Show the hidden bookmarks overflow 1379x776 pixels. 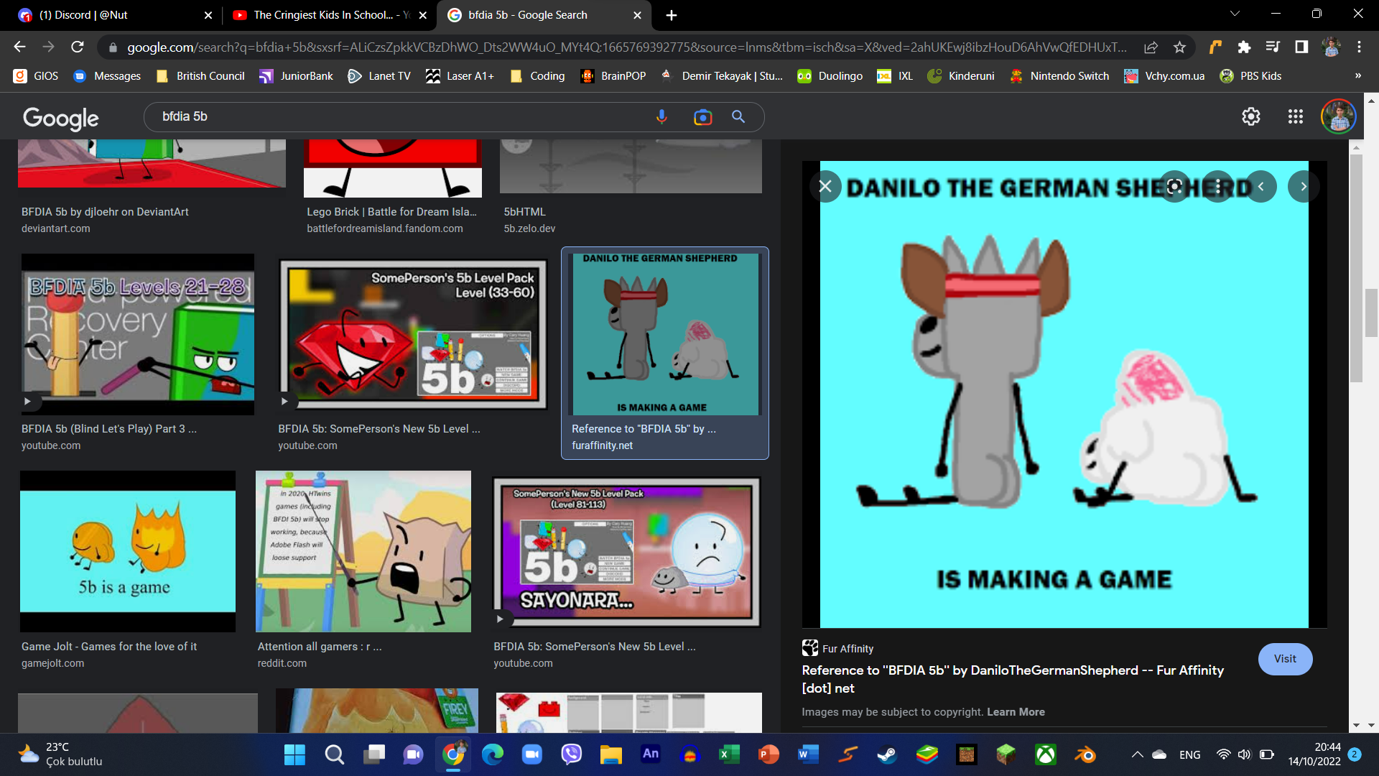click(x=1357, y=75)
